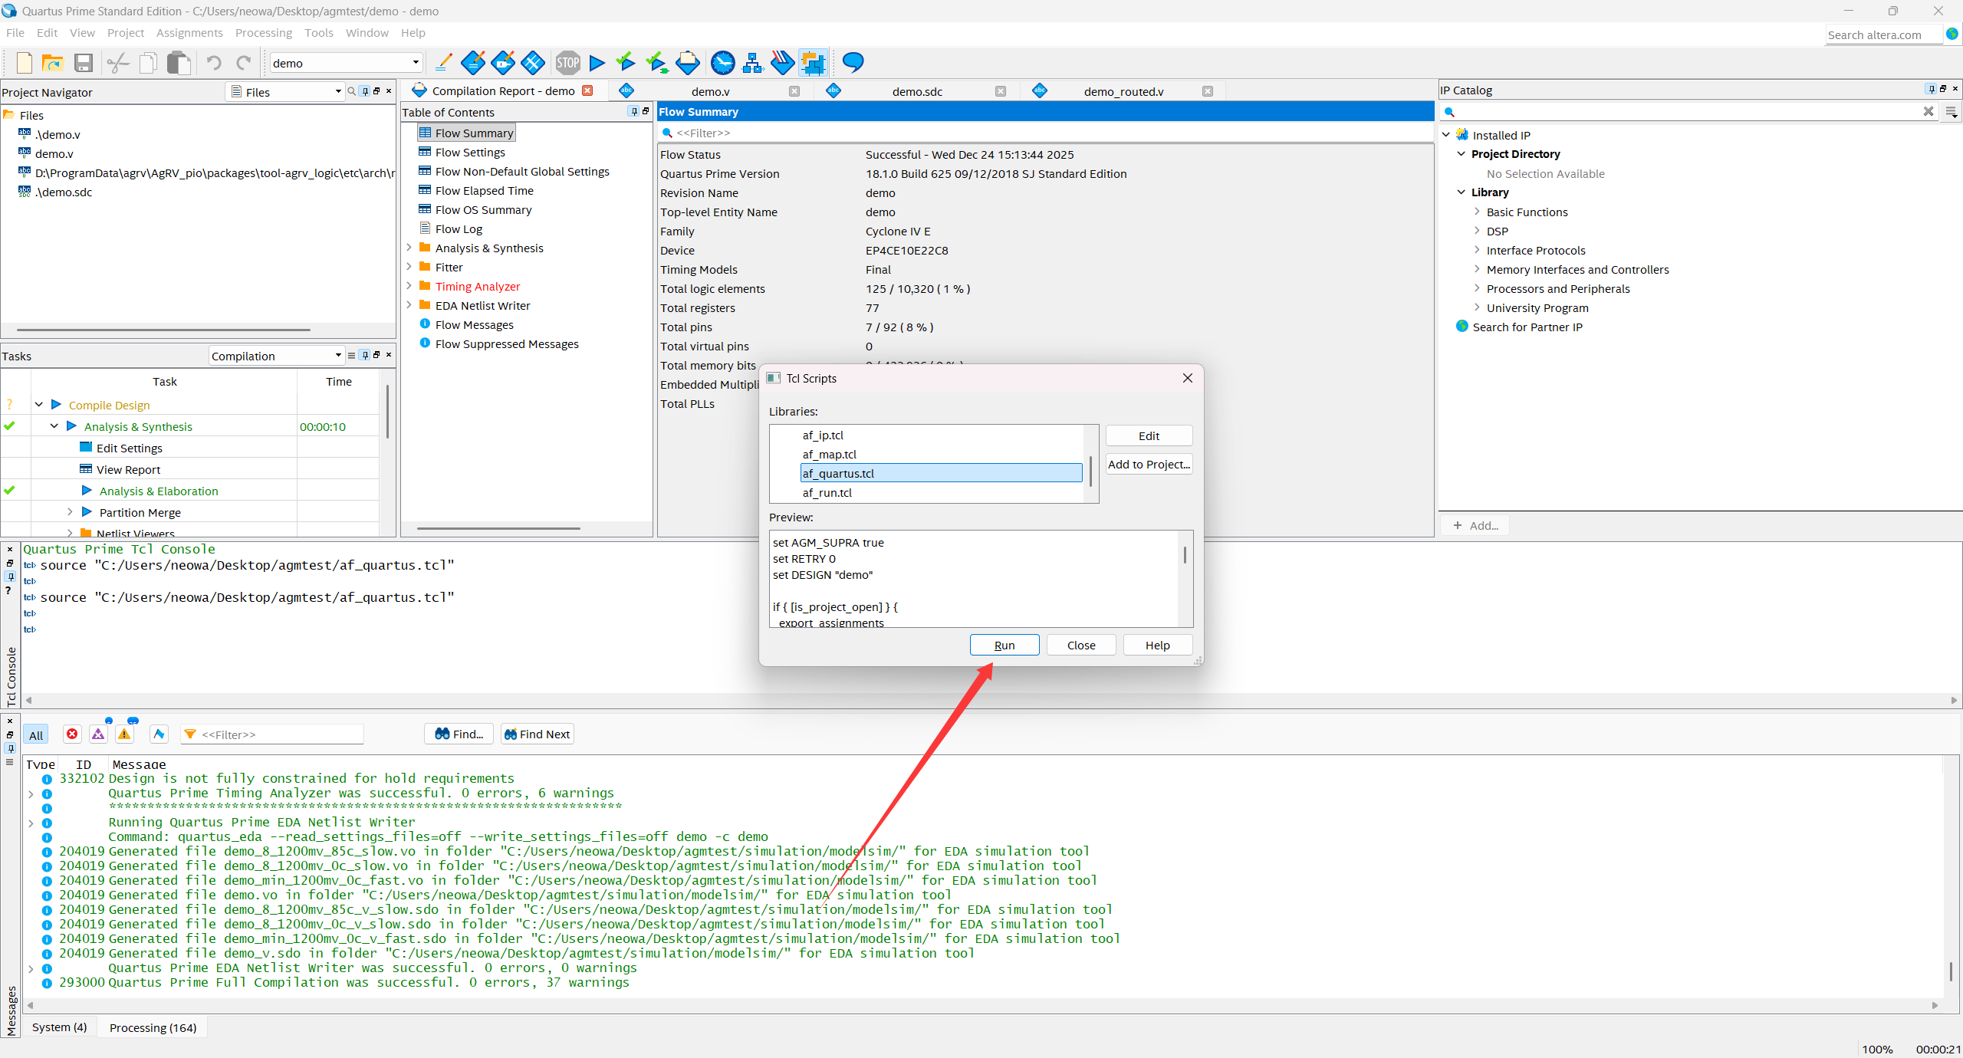Switch to the demo.sdc tab
The height and width of the screenshot is (1058, 1963).
[x=917, y=91]
